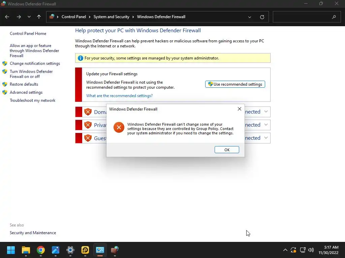Go forward with the forward arrow

point(19,17)
